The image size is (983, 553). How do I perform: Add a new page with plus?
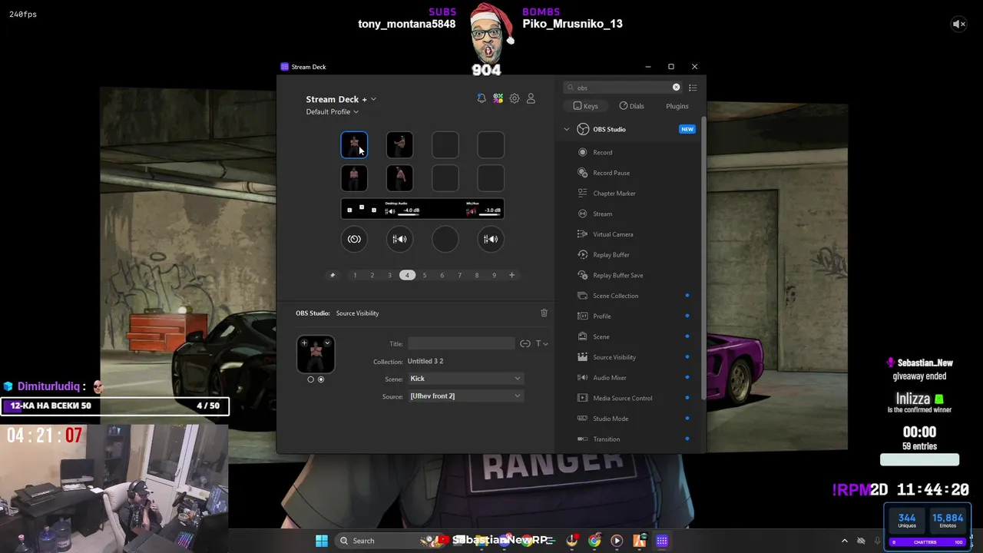point(511,275)
